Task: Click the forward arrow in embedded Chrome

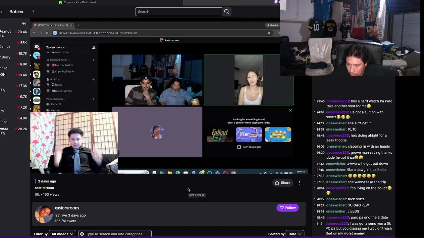Action: [41, 33]
